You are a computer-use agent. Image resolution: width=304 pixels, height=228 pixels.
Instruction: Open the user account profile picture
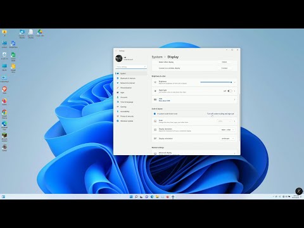click(119, 58)
